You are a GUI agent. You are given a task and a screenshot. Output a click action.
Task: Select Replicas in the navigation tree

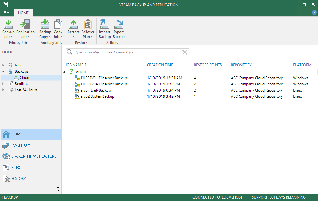21,84
